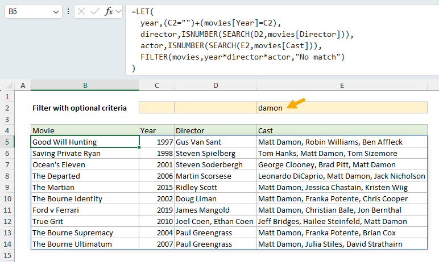Click the 'Martin Scorsese' director cell
The image size is (439, 262).
pos(216,176)
